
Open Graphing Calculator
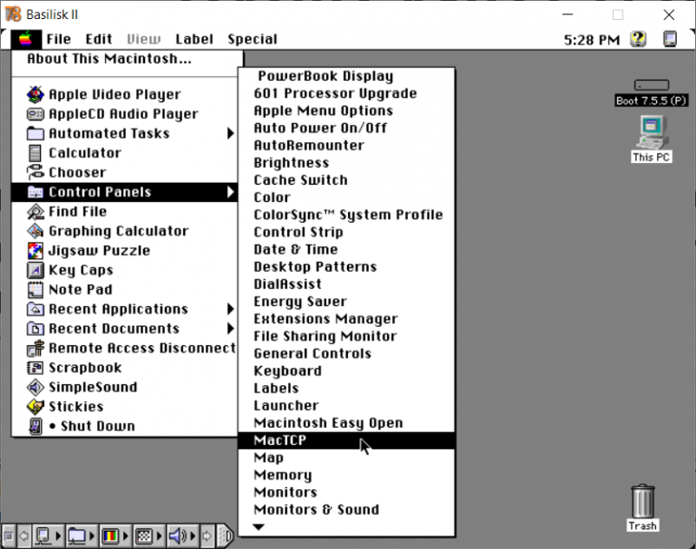124,231
